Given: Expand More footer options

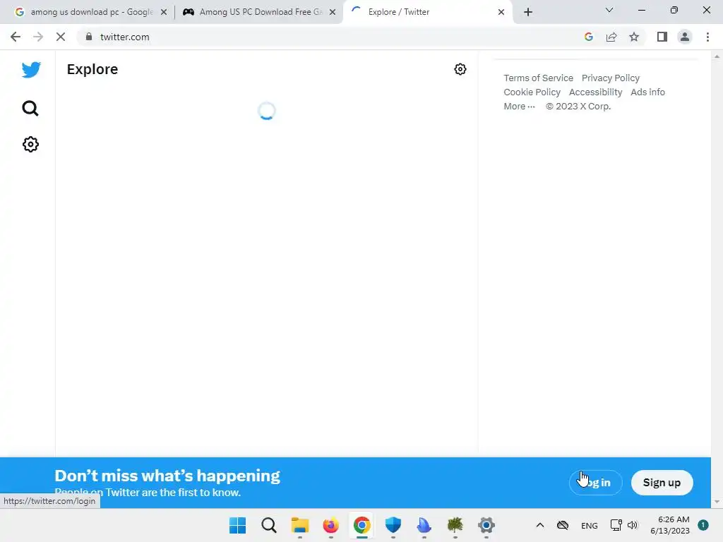Looking at the screenshot, I should [519, 107].
